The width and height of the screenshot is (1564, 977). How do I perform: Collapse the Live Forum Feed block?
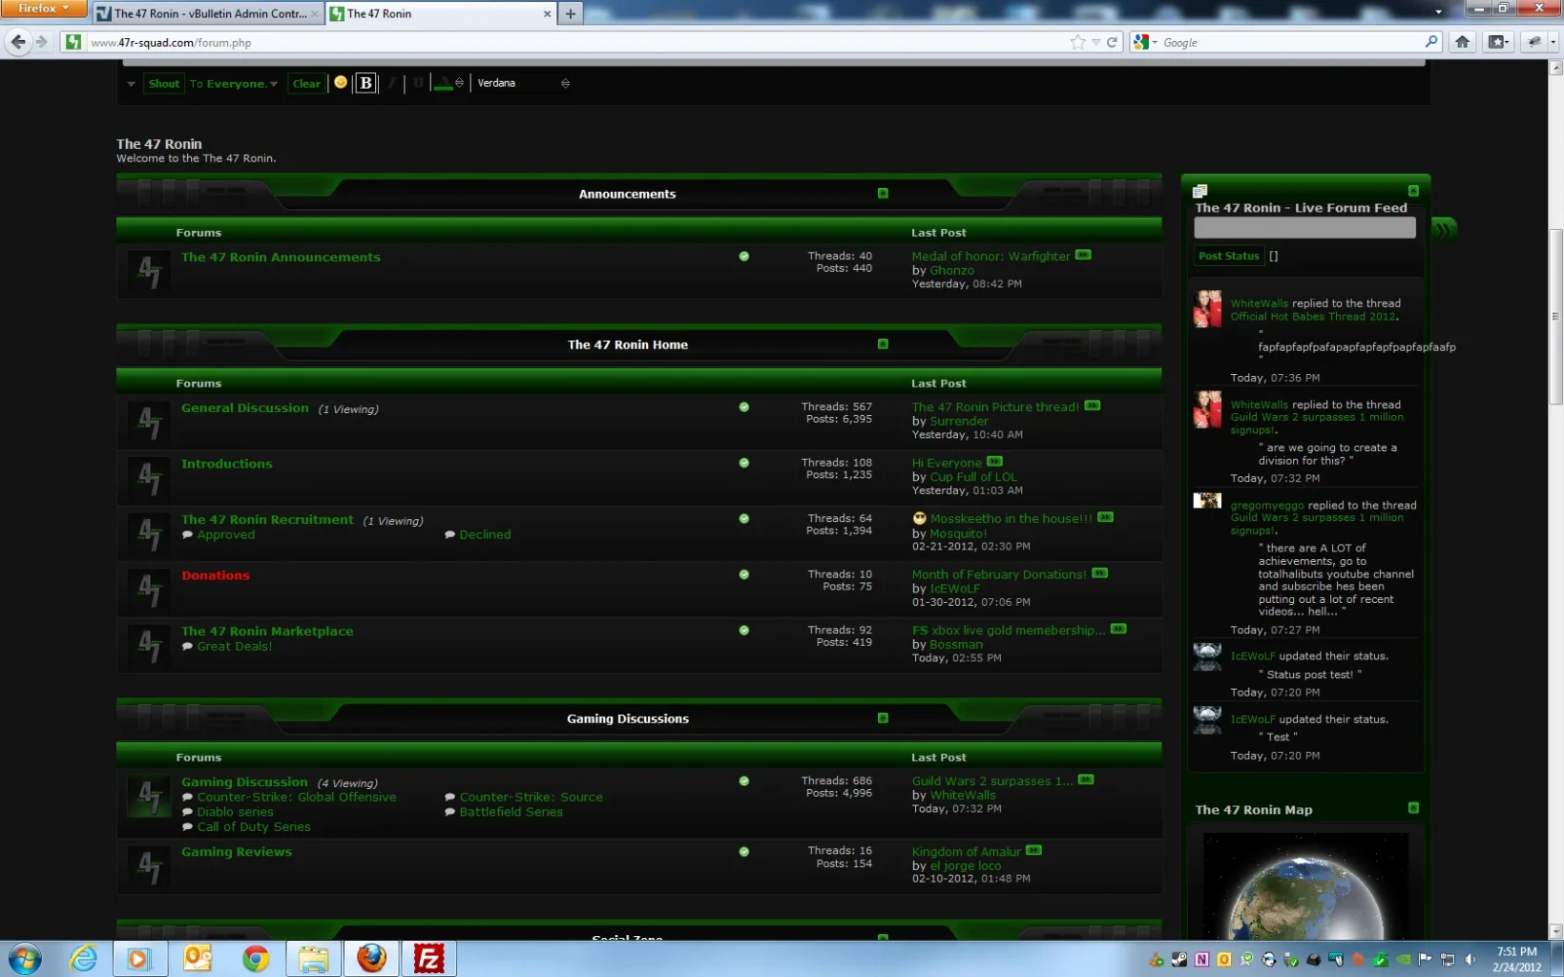(x=1413, y=191)
